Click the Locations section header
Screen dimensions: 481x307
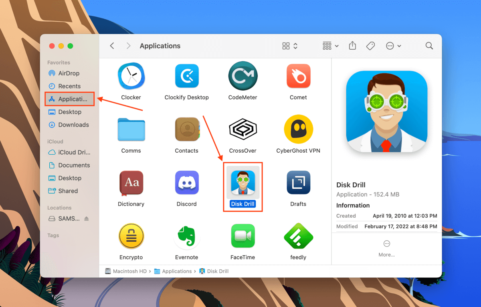pos(59,208)
